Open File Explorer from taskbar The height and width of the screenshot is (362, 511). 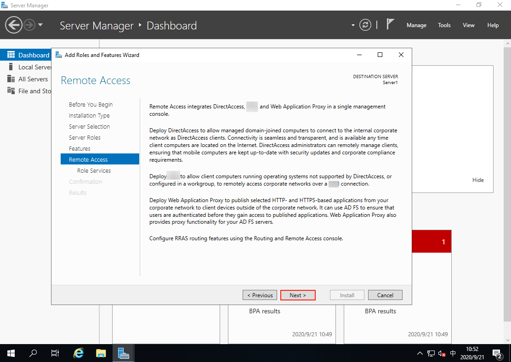pos(101,353)
